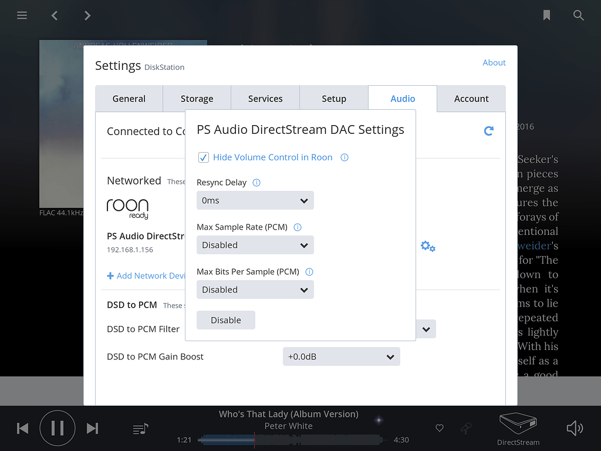Uncheck Hide Volume Control in Roon
This screenshot has height=451, width=601.
coord(203,157)
